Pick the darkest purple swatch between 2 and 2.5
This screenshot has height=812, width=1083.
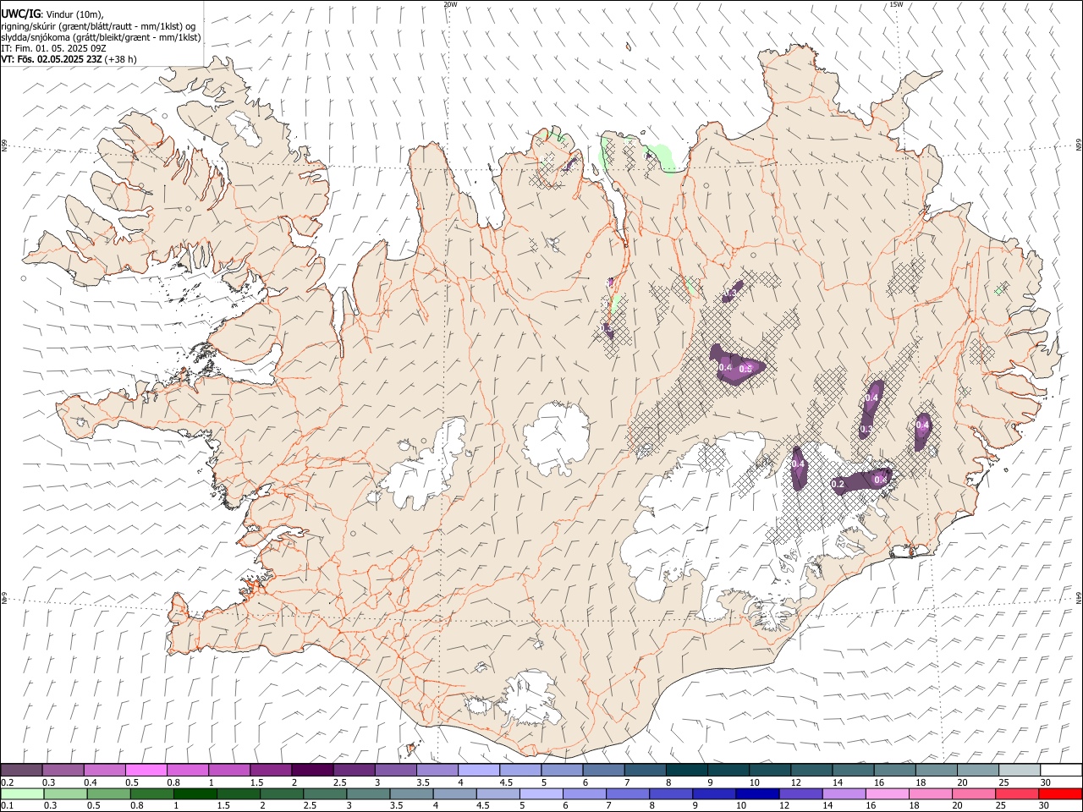(x=311, y=771)
